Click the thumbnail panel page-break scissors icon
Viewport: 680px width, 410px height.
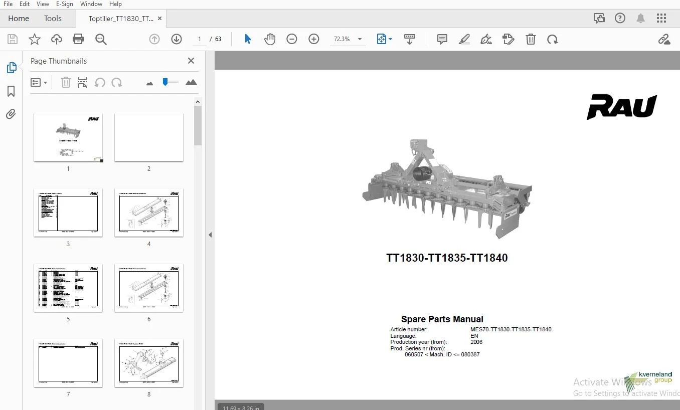point(83,82)
